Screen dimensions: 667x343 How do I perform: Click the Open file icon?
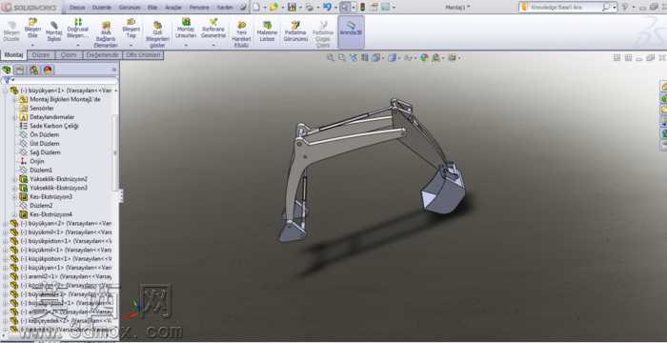273,8
